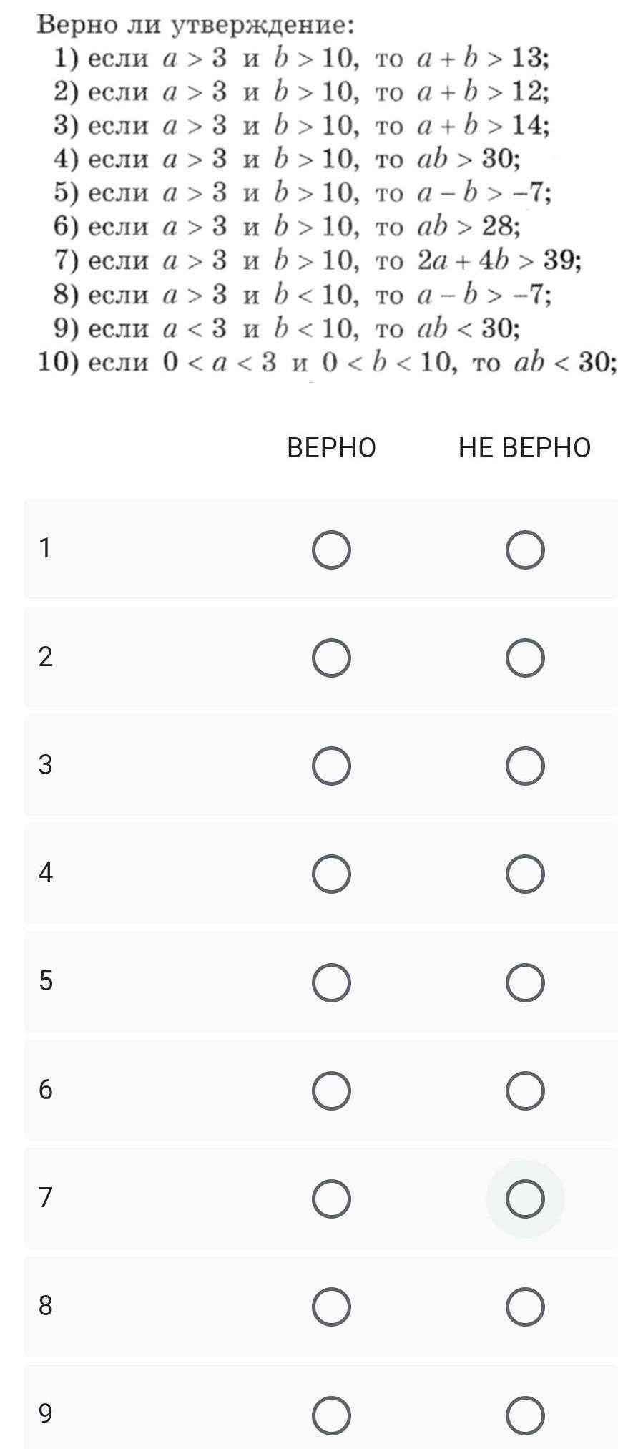Choose НЕ ВЕРНО for statement 6
Viewport: 618px width, 1449px height.
(525, 1091)
